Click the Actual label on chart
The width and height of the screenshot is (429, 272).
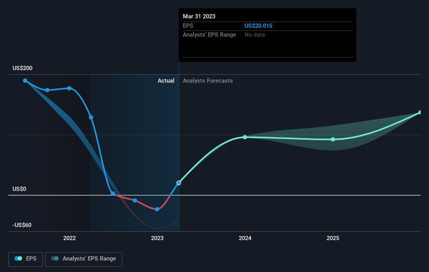coord(166,81)
